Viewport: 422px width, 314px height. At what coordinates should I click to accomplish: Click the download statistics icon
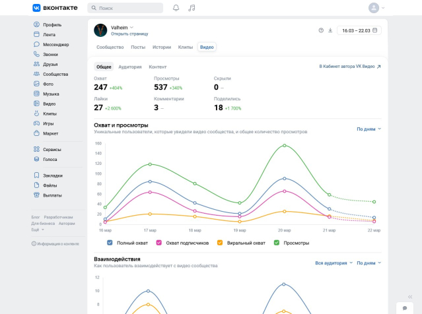pos(330,30)
